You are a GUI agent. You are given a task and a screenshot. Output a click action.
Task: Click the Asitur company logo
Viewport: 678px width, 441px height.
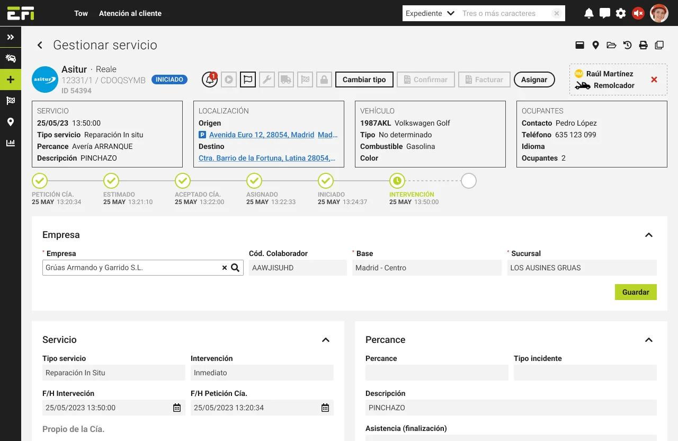pyautogui.click(x=45, y=80)
